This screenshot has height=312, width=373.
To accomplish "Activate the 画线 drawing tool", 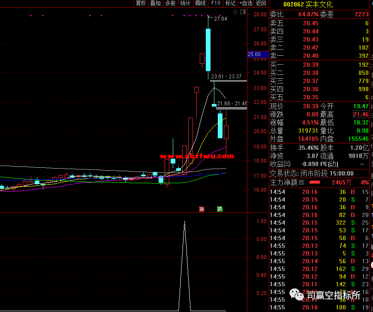I will tap(201, 3).
